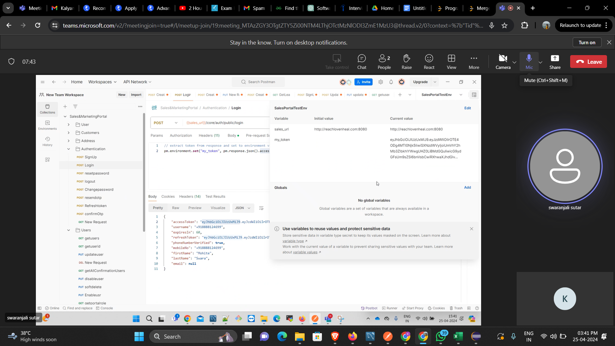Toggle response line wrap icon

pyautogui.click(x=261, y=208)
